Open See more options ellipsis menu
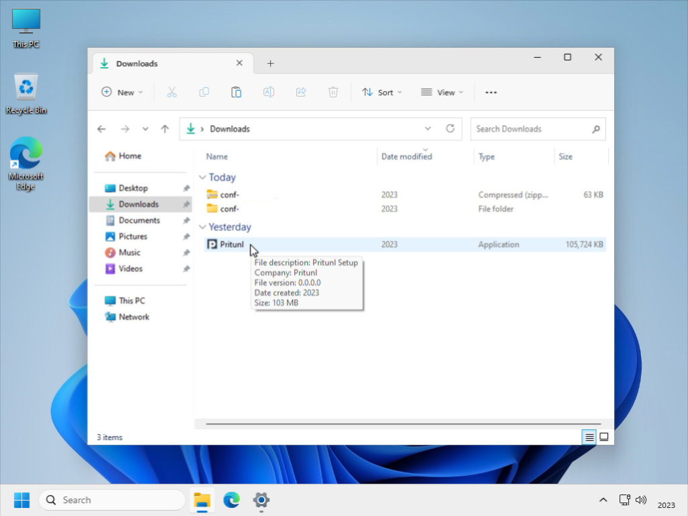688x516 pixels. 491,92
